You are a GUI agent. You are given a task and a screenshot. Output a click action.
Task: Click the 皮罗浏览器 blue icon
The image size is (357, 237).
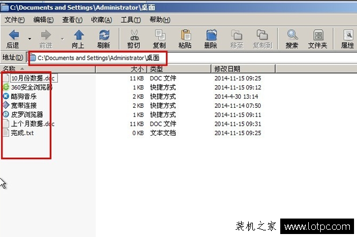point(6,114)
